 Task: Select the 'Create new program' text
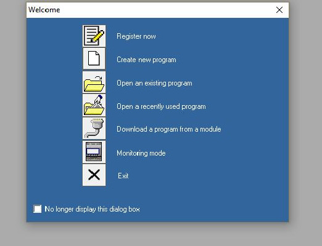[146, 60]
